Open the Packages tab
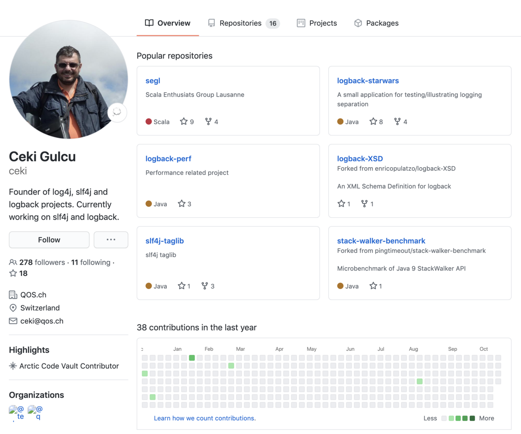 (x=376, y=23)
